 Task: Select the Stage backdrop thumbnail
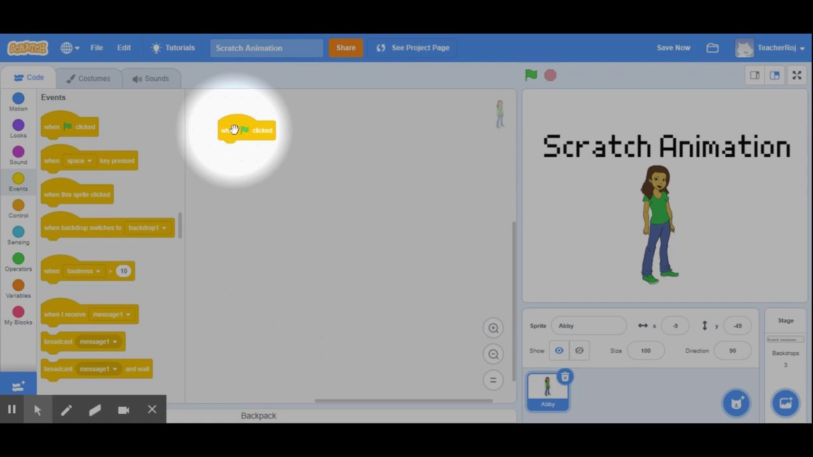pyautogui.click(x=786, y=340)
